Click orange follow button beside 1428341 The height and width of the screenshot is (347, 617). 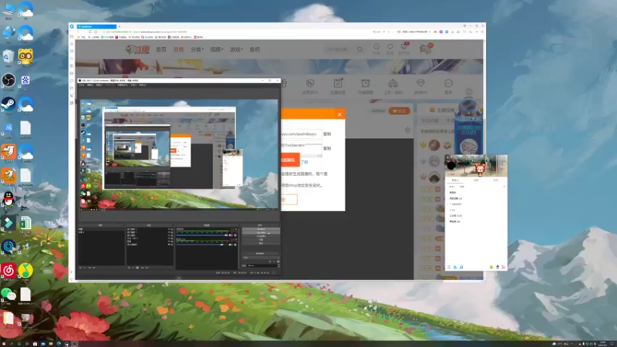(x=399, y=111)
